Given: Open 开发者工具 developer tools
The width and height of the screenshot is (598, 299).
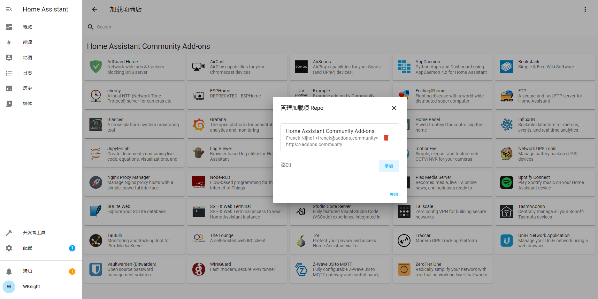Looking at the screenshot, I should pyautogui.click(x=34, y=233).
